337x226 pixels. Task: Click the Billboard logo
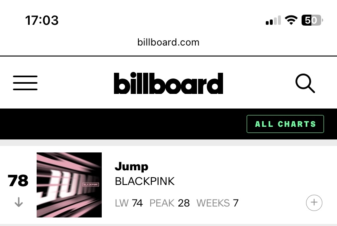168,83
